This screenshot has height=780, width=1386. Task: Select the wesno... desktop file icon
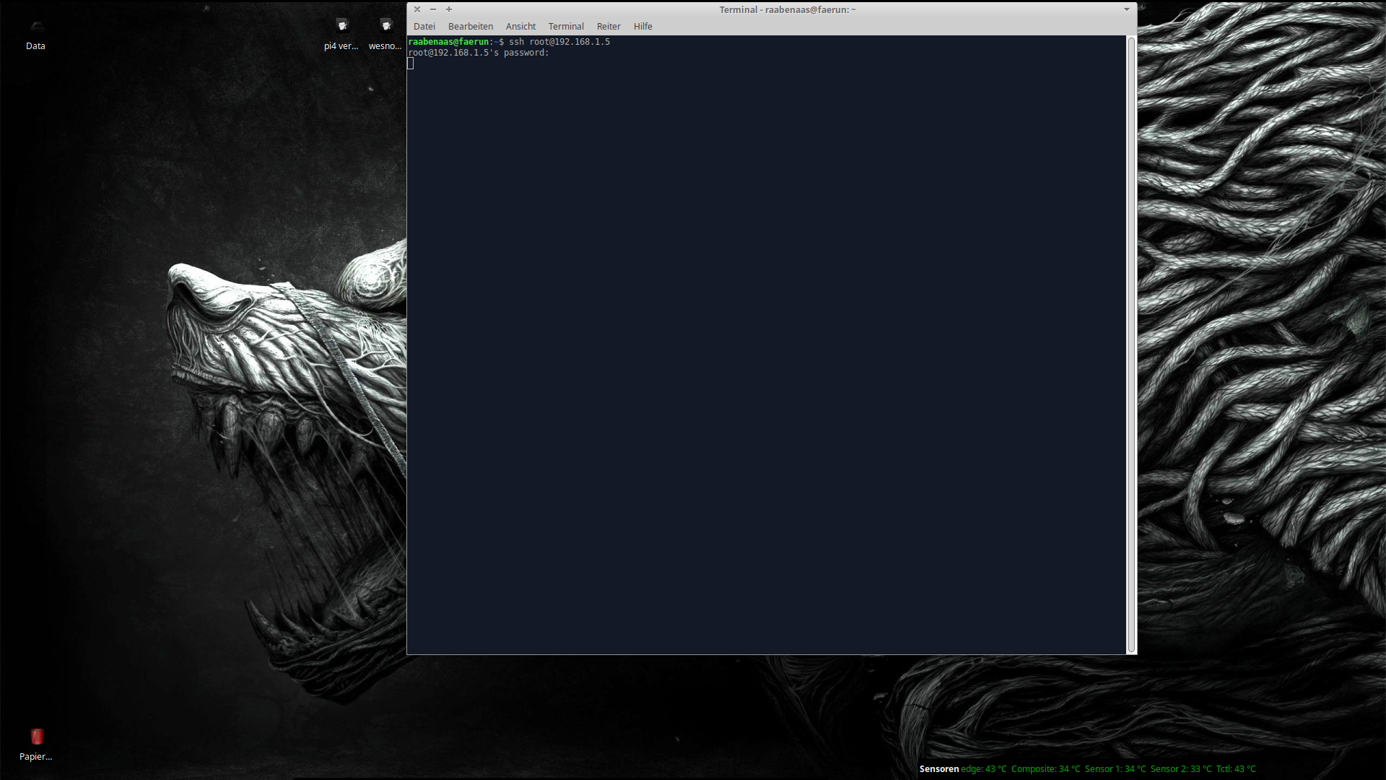point(385,34)
